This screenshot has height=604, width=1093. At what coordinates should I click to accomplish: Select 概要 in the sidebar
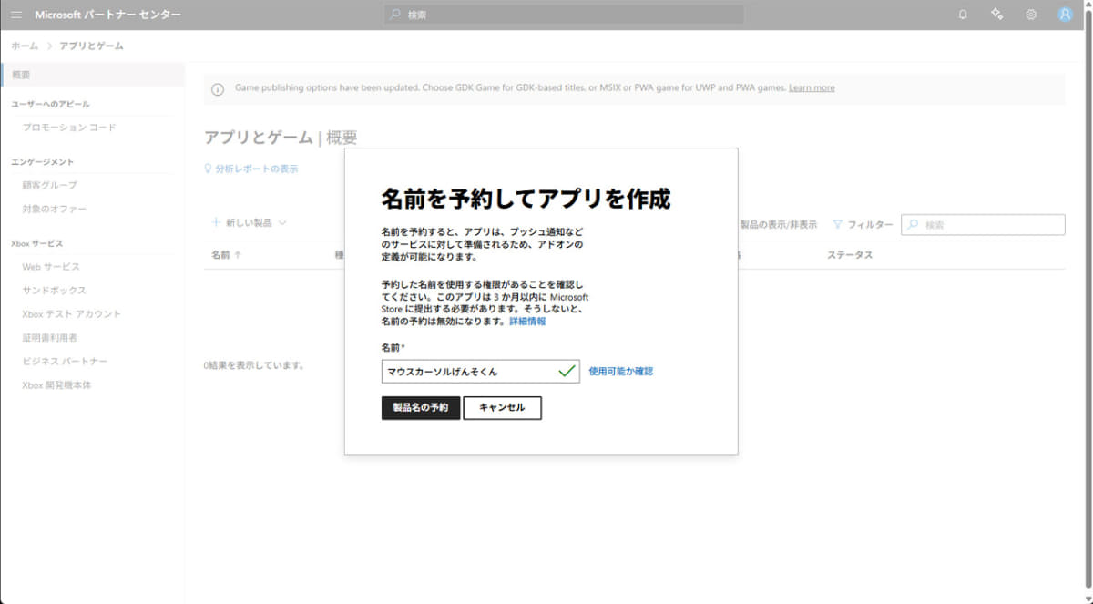(92, 75)
